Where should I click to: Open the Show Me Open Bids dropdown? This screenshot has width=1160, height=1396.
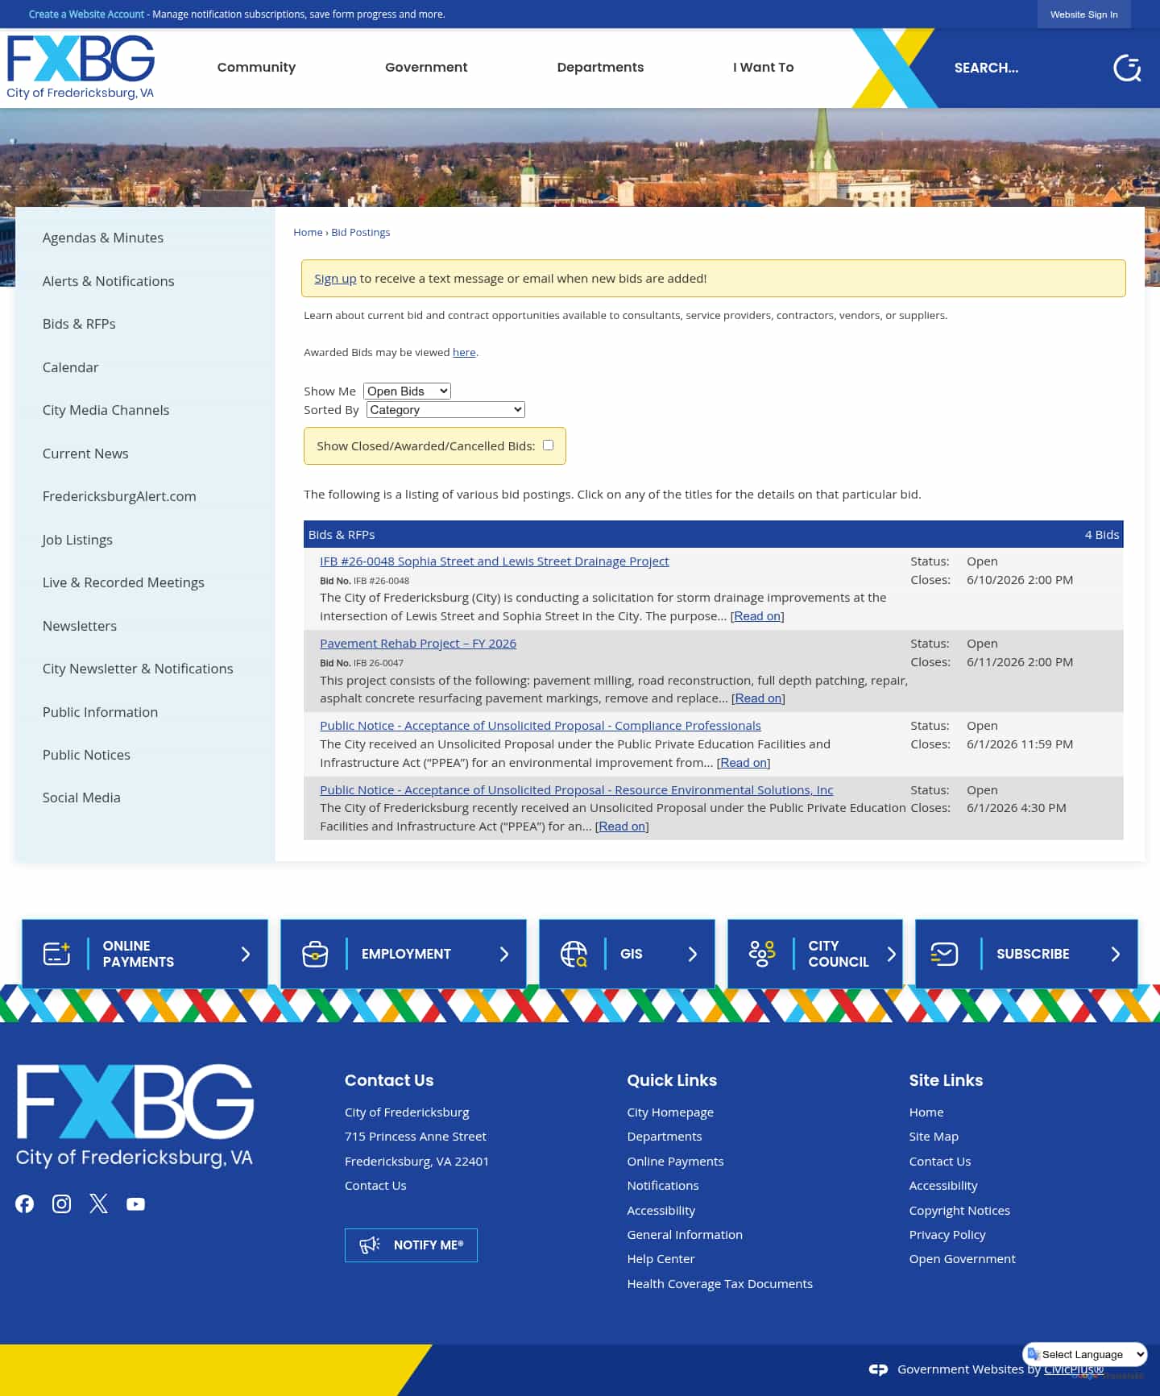[x=407, y=391]
